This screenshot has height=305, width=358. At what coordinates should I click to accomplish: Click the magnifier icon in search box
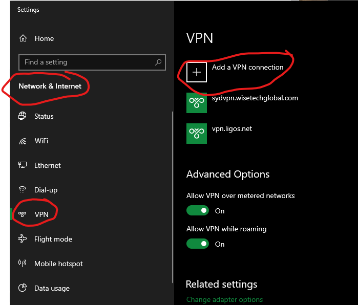click(158, 62)
